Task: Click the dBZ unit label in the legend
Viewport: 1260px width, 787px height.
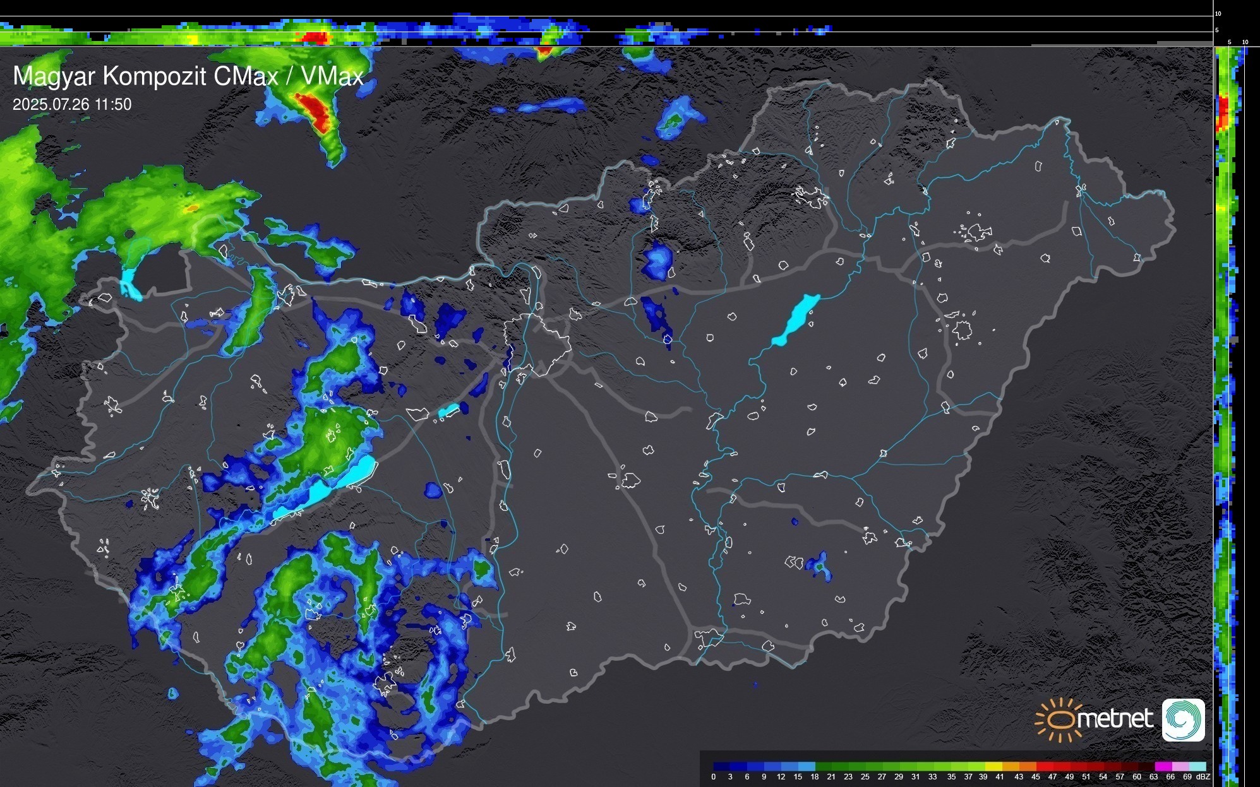Action: [1204, 777]
